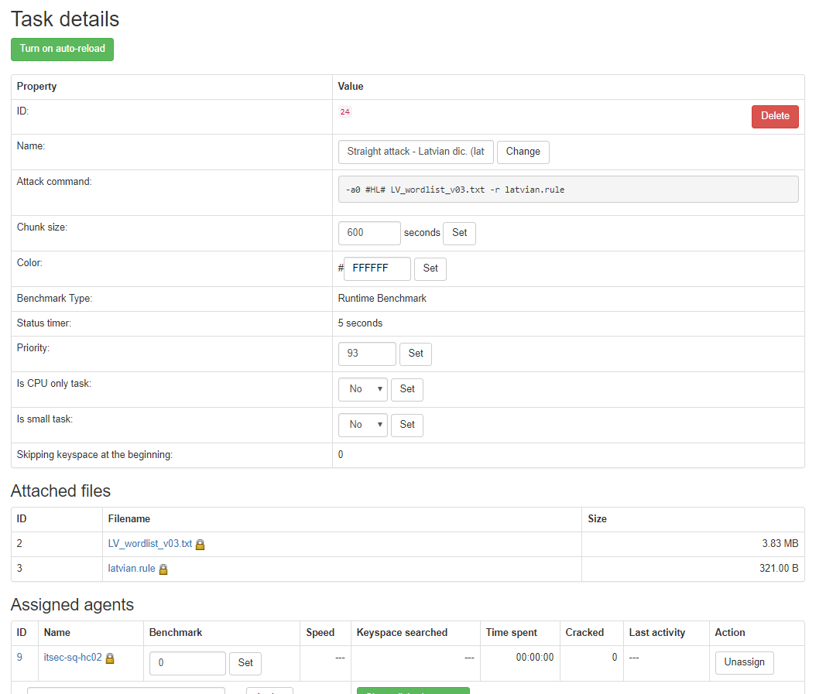Open agent itsec-sq-hc02 details

click(x=73, y=658)
